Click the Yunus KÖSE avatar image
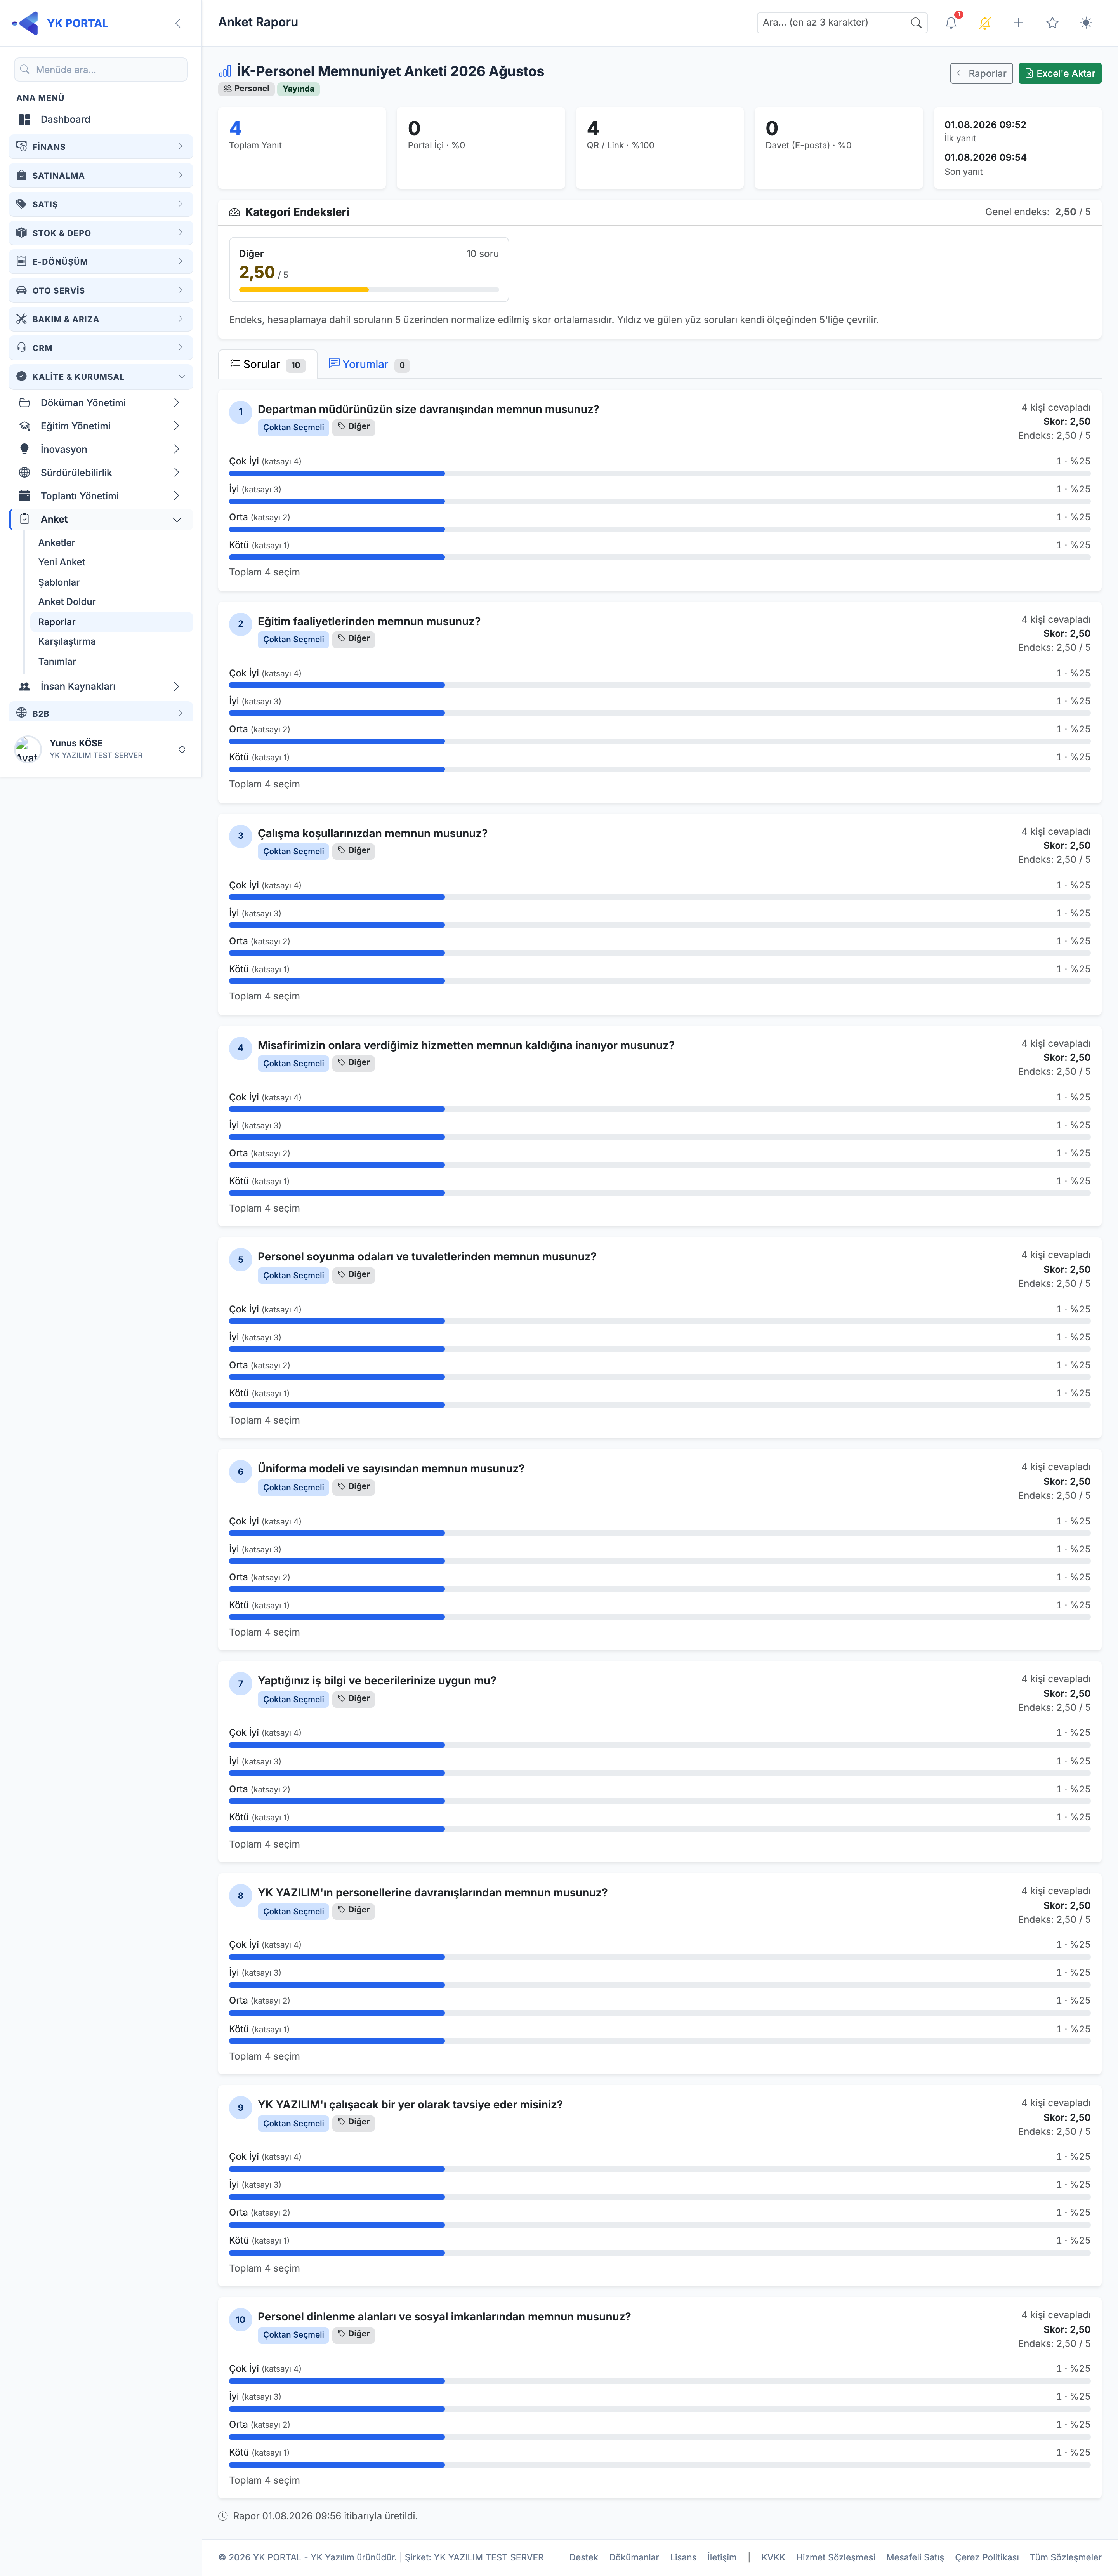Screen dimensions: 1118x2576 [27, 750]
